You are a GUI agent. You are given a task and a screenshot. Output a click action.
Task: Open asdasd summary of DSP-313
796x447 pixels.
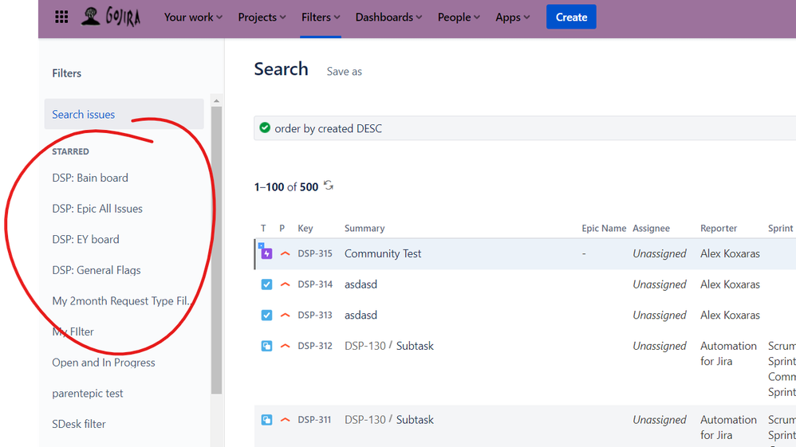(361, 315)
